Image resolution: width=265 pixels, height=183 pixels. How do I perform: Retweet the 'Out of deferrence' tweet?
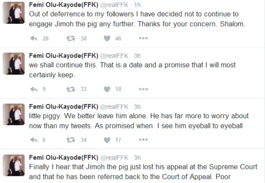point(69,39)
